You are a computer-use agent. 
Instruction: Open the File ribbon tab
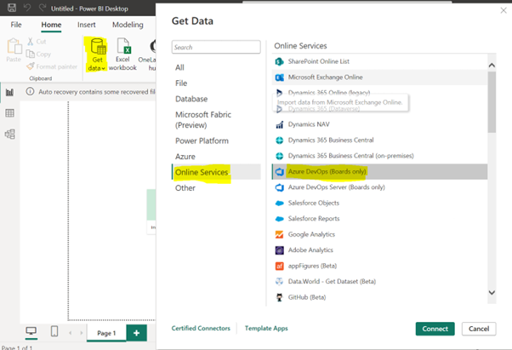(16, 25)
